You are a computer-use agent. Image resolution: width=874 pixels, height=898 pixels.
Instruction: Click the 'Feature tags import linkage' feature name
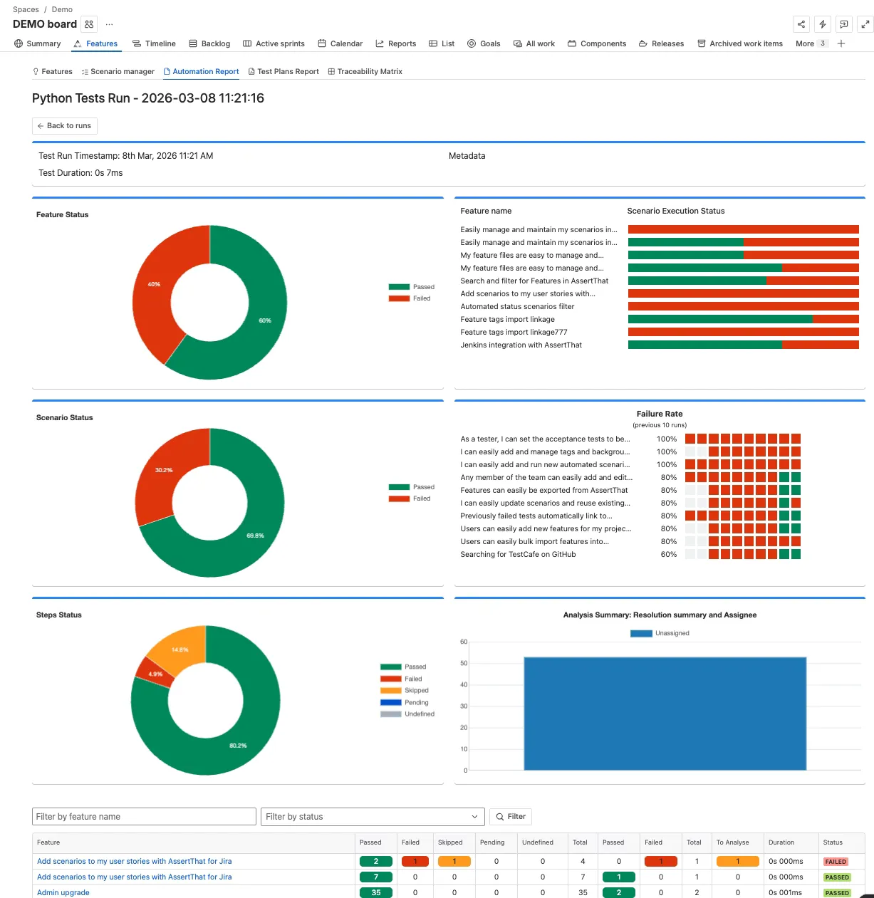click(x=507, y=319)
